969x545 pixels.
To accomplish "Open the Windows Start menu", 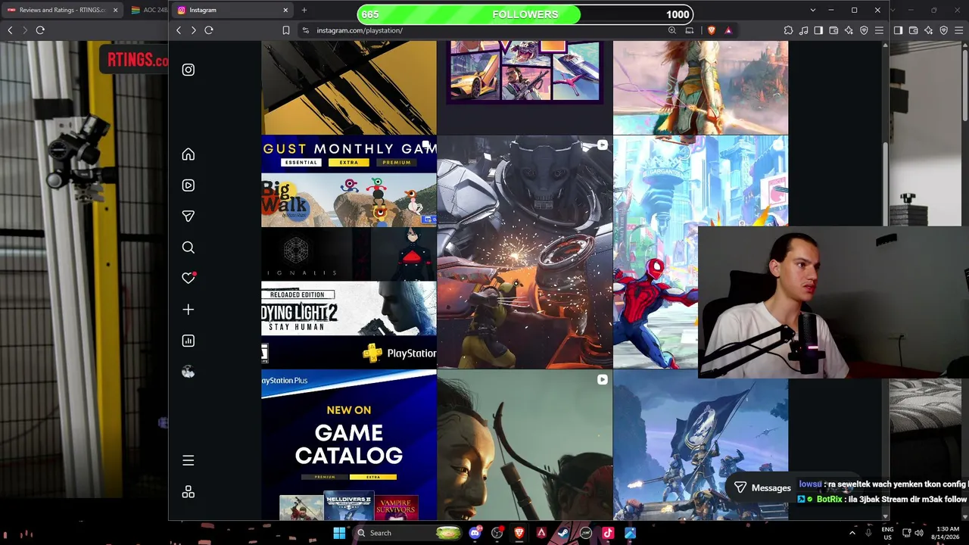I will 339,533.
